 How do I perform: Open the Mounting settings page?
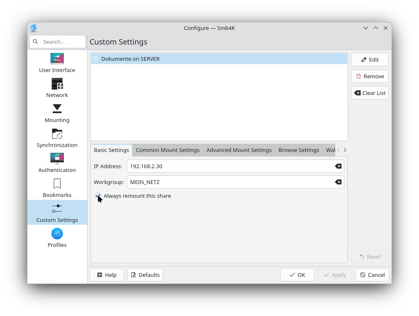(57, 113)
